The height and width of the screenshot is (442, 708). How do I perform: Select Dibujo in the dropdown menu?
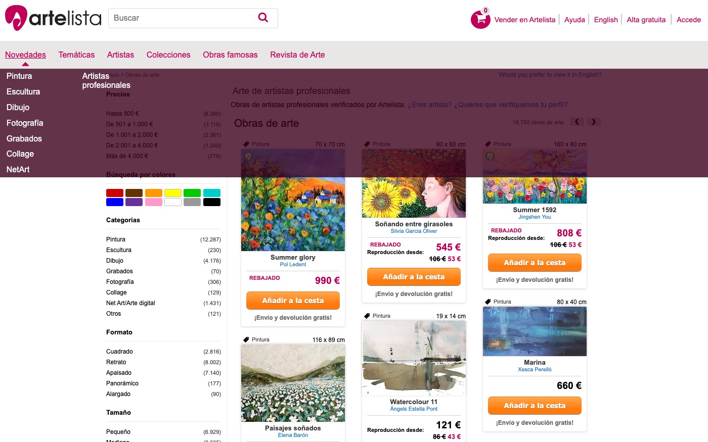coord(18,107)
